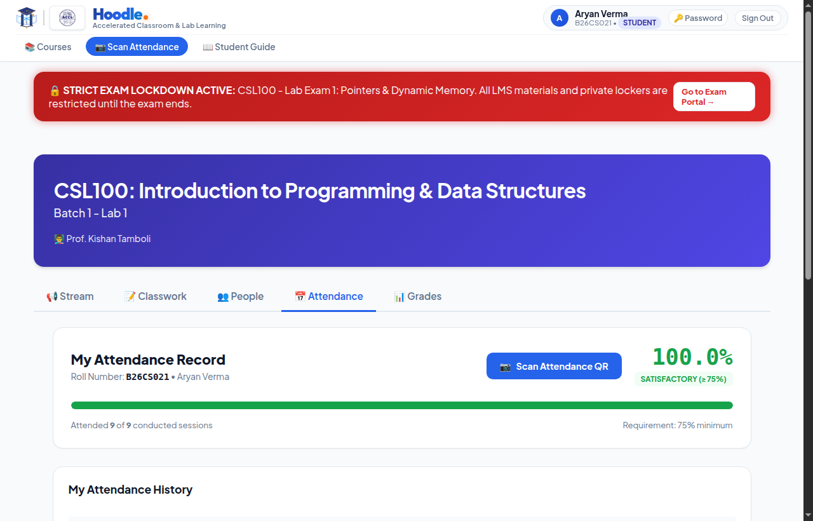The image size is (813, 521).
Task: Click 'STRICT EXAM LOCKDOWN ACTIVE' banner text
Action: coord(149,90)
